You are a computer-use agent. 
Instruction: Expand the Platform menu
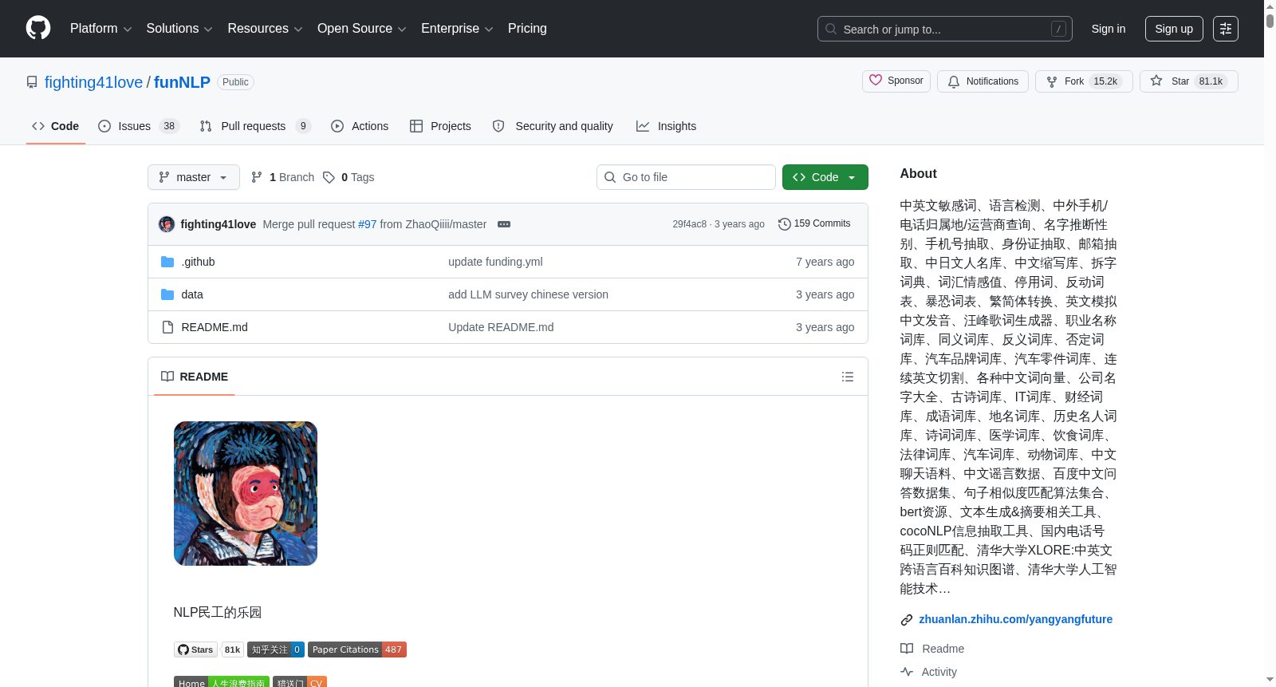pyautogui.click(x=100, y=29)
